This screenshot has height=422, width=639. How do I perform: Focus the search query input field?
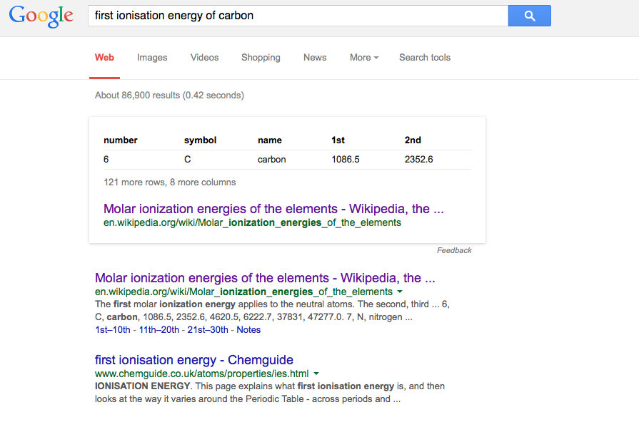(x=298, y=16)
